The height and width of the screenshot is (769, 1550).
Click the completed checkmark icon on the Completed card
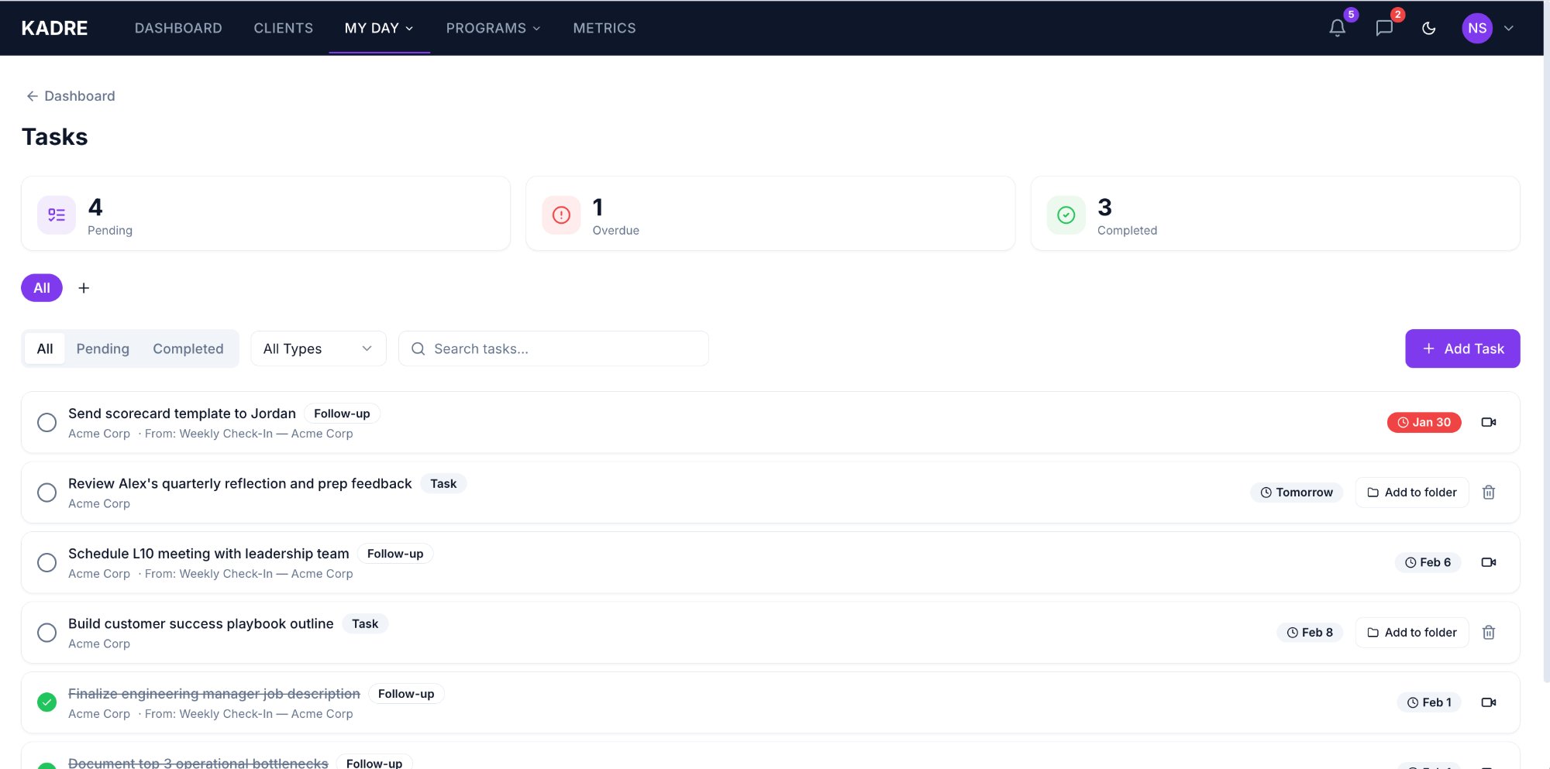pyautogui.click(x=1066, y=215)
